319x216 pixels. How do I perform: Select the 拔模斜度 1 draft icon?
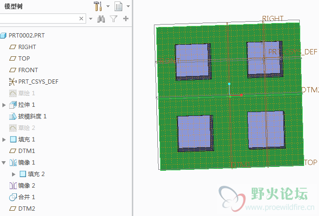[x=13, y=116]
